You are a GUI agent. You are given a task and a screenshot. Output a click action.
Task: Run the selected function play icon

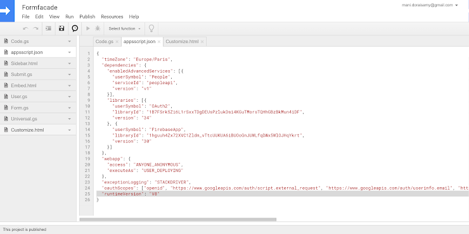pyautogui.click(x=88, y=28)
